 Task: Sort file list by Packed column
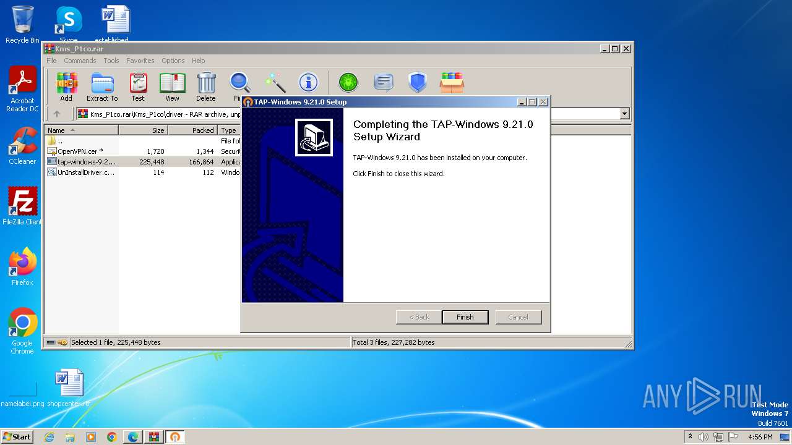[x=192, y=130]
